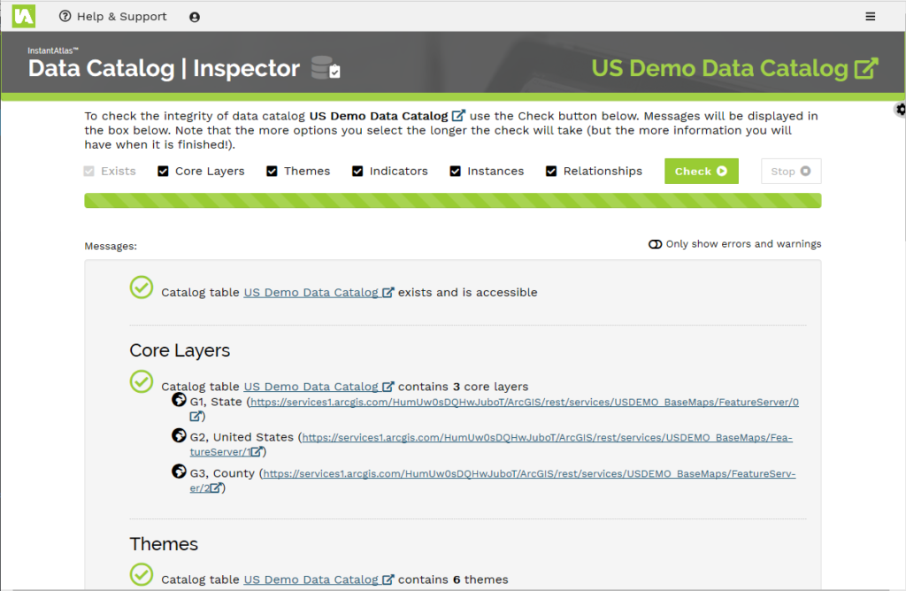Click the Messages: label

pyautogui.click(x=111, y=246)
